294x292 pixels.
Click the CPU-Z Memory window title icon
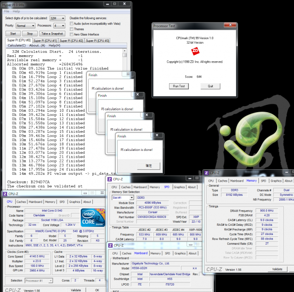coord(206,173)
